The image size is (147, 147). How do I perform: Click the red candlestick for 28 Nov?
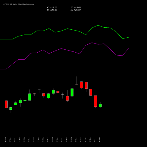pyautogui.click(x=81, y=85)
